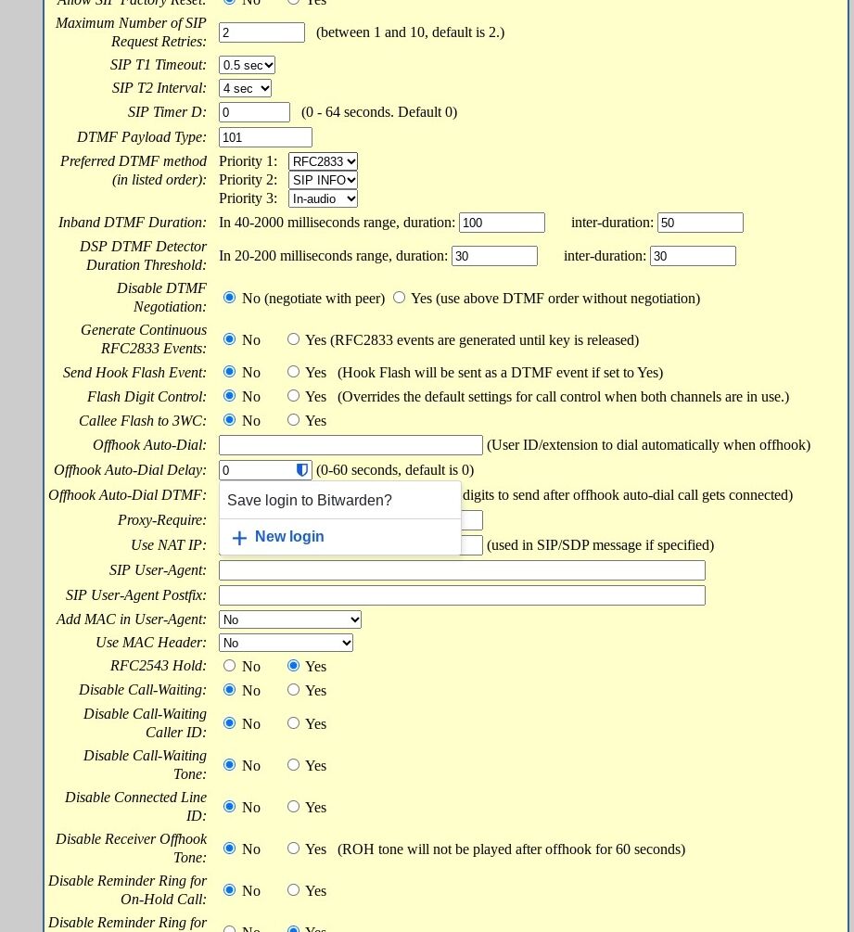Click the plus icon beside New login
Viewport: 854px width, 932px height.
tap(239, 538)
